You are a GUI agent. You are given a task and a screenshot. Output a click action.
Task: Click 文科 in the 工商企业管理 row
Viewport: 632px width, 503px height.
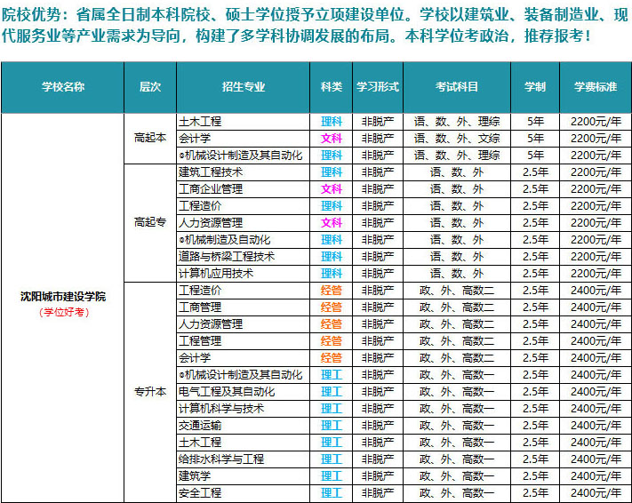[332, 189]
